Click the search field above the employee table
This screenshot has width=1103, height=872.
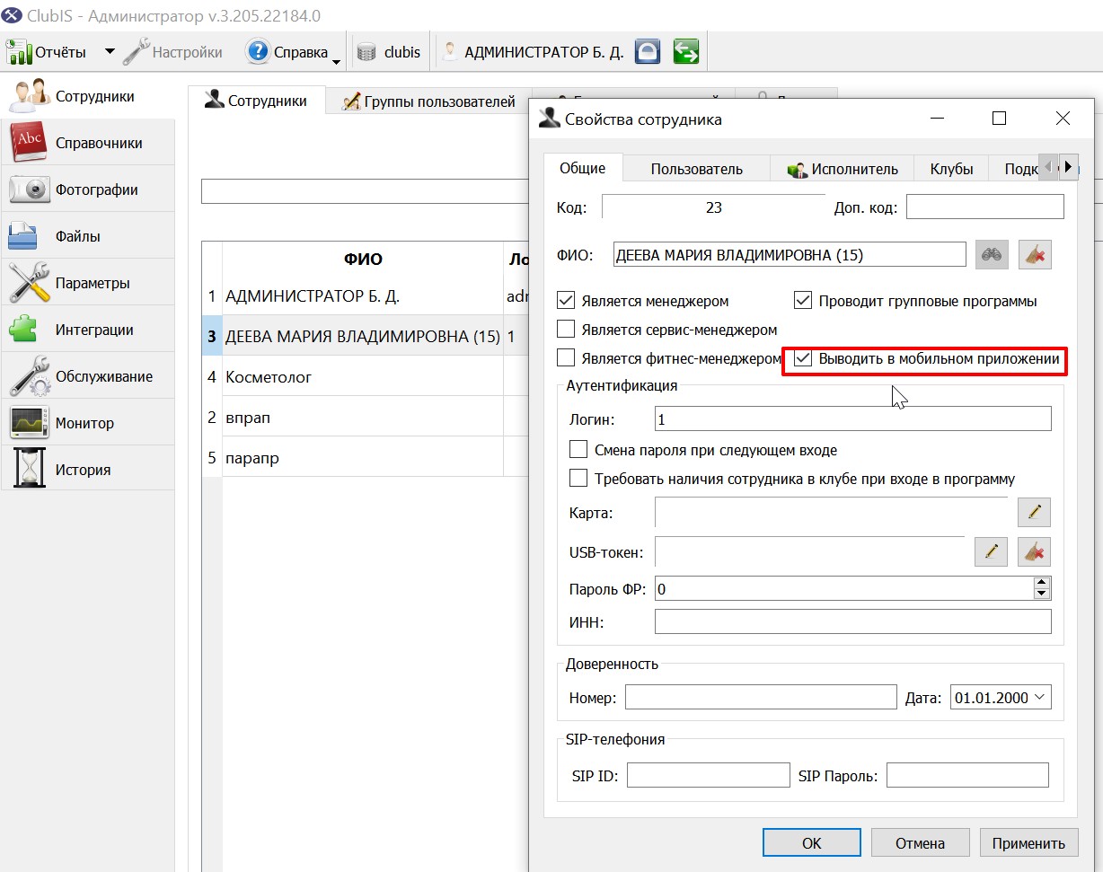[365, 191]
